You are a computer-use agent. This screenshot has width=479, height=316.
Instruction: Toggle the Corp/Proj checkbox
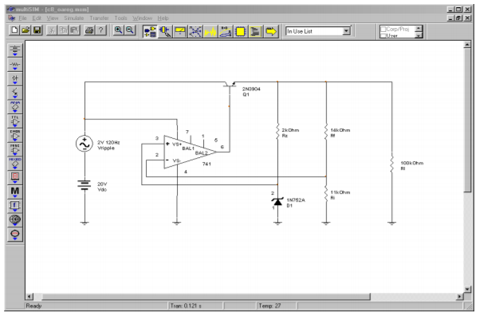click(383, 30)
